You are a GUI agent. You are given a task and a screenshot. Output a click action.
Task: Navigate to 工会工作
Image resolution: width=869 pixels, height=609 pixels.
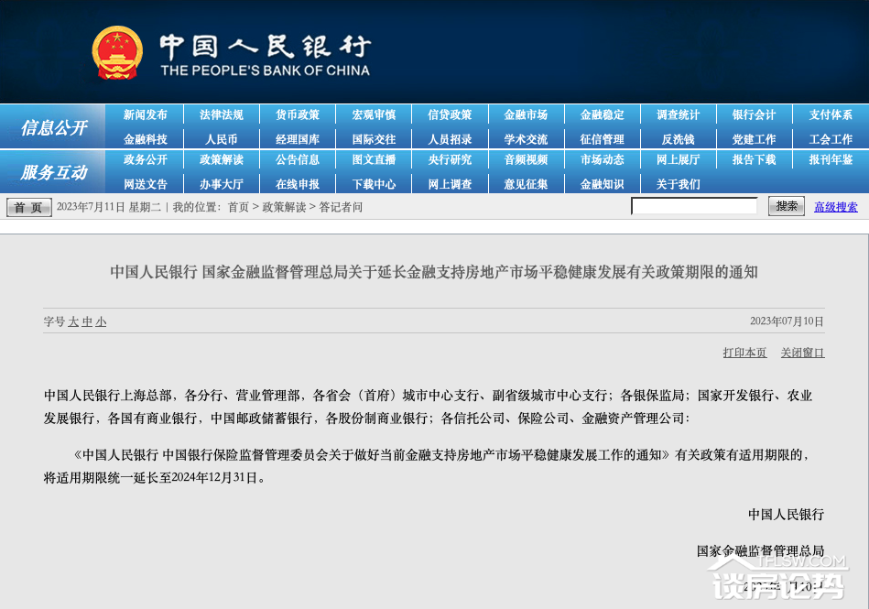[831, 139]
